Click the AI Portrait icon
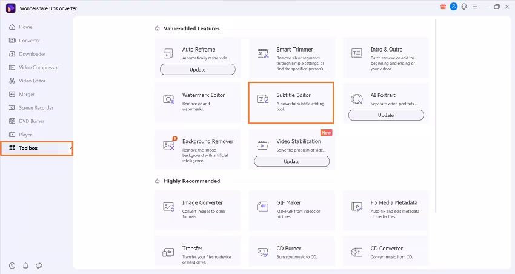 [x=357, y=99]
